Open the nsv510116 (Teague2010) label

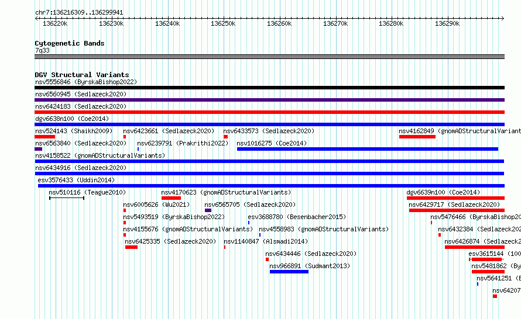click(87, 192)
